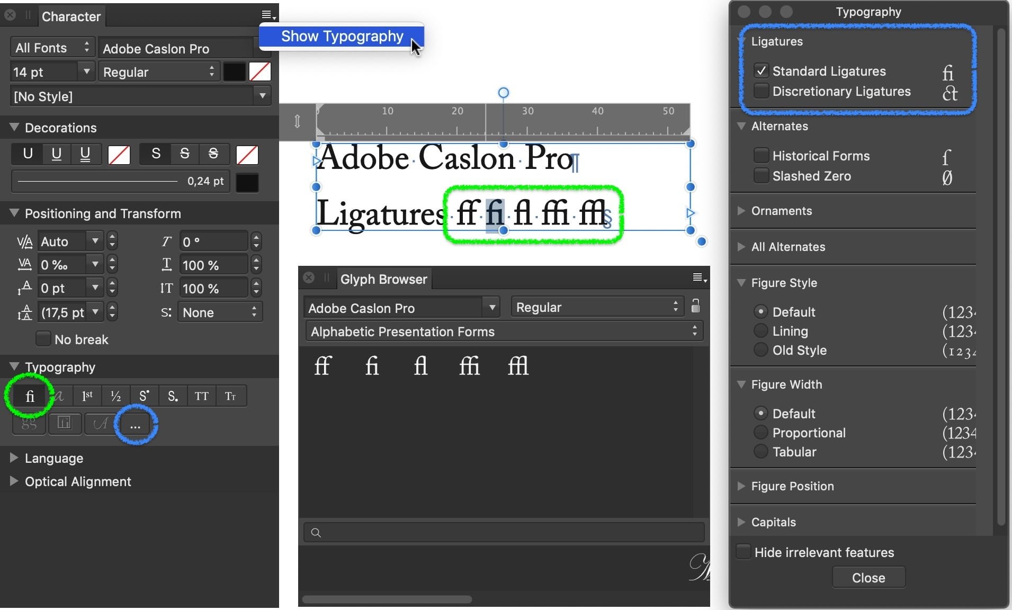1012x610 pixels.
Task: Click the black text fill color swatch
Action: tap(234, 71)
